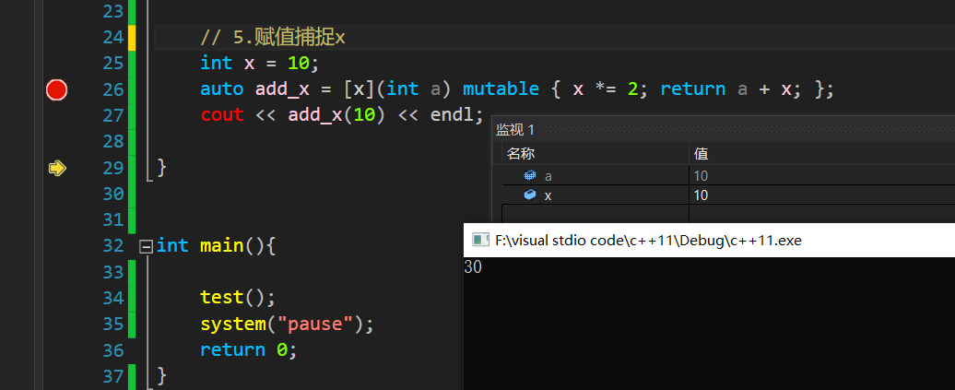This screenshot has width=955, height=390.
Task: Collapse the main function fold marker
Action: click(146, 246)
